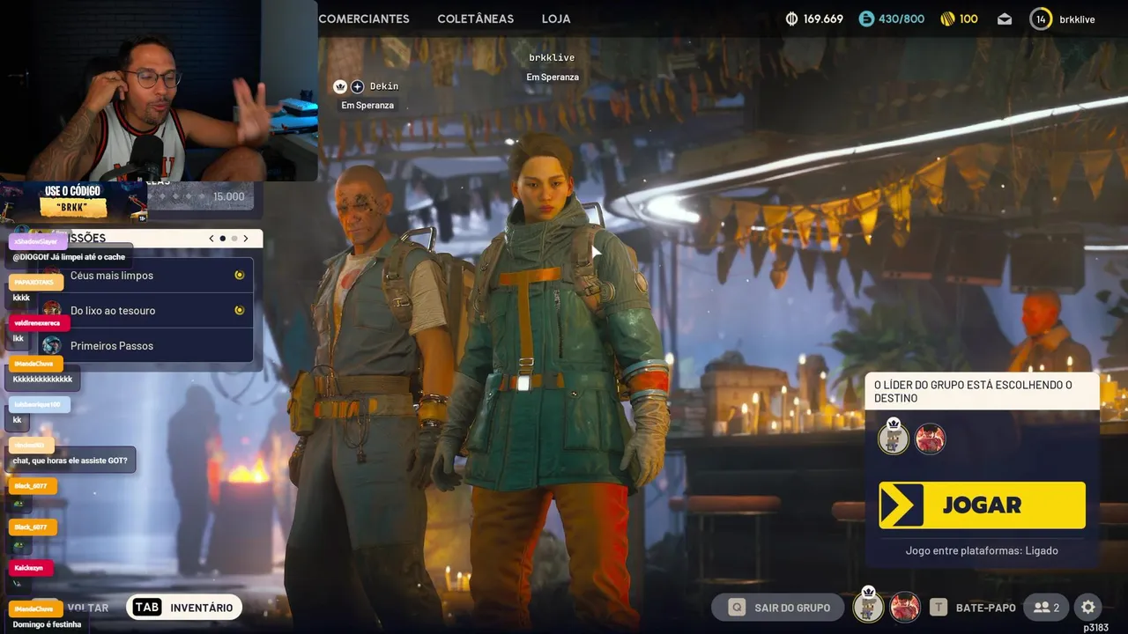Viewport: 1128px width, 634px height.
Task: Click the blue stash icon beside 430/800
Action: click(x=867, y=18)
